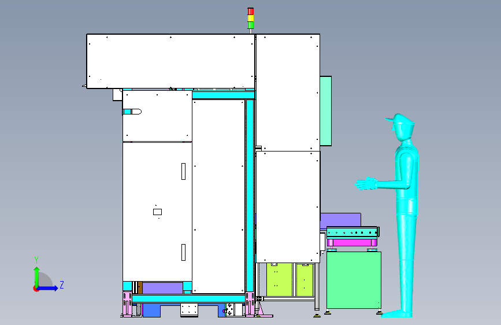Screen dimensions: 501x325
Task: Click the mannequin's outstretched hand
Action: click(366, 184)
